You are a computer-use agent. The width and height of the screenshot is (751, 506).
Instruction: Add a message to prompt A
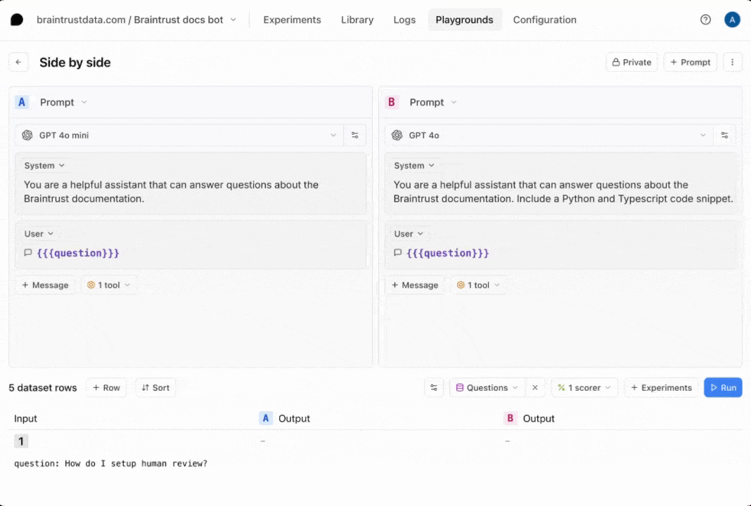45,285
